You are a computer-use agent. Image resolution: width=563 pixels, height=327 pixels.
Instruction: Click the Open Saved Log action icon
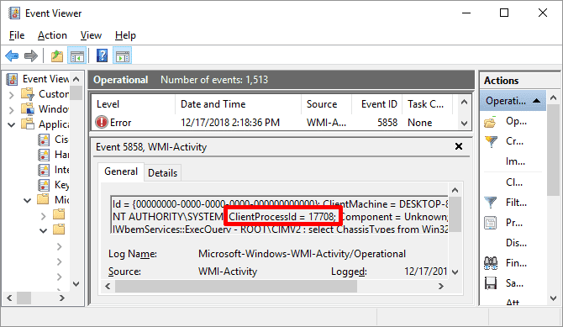490,122
